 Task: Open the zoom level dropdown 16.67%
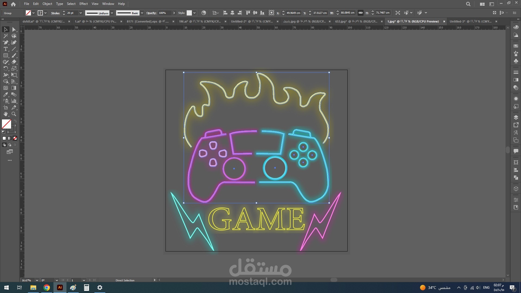click(37, 280)
